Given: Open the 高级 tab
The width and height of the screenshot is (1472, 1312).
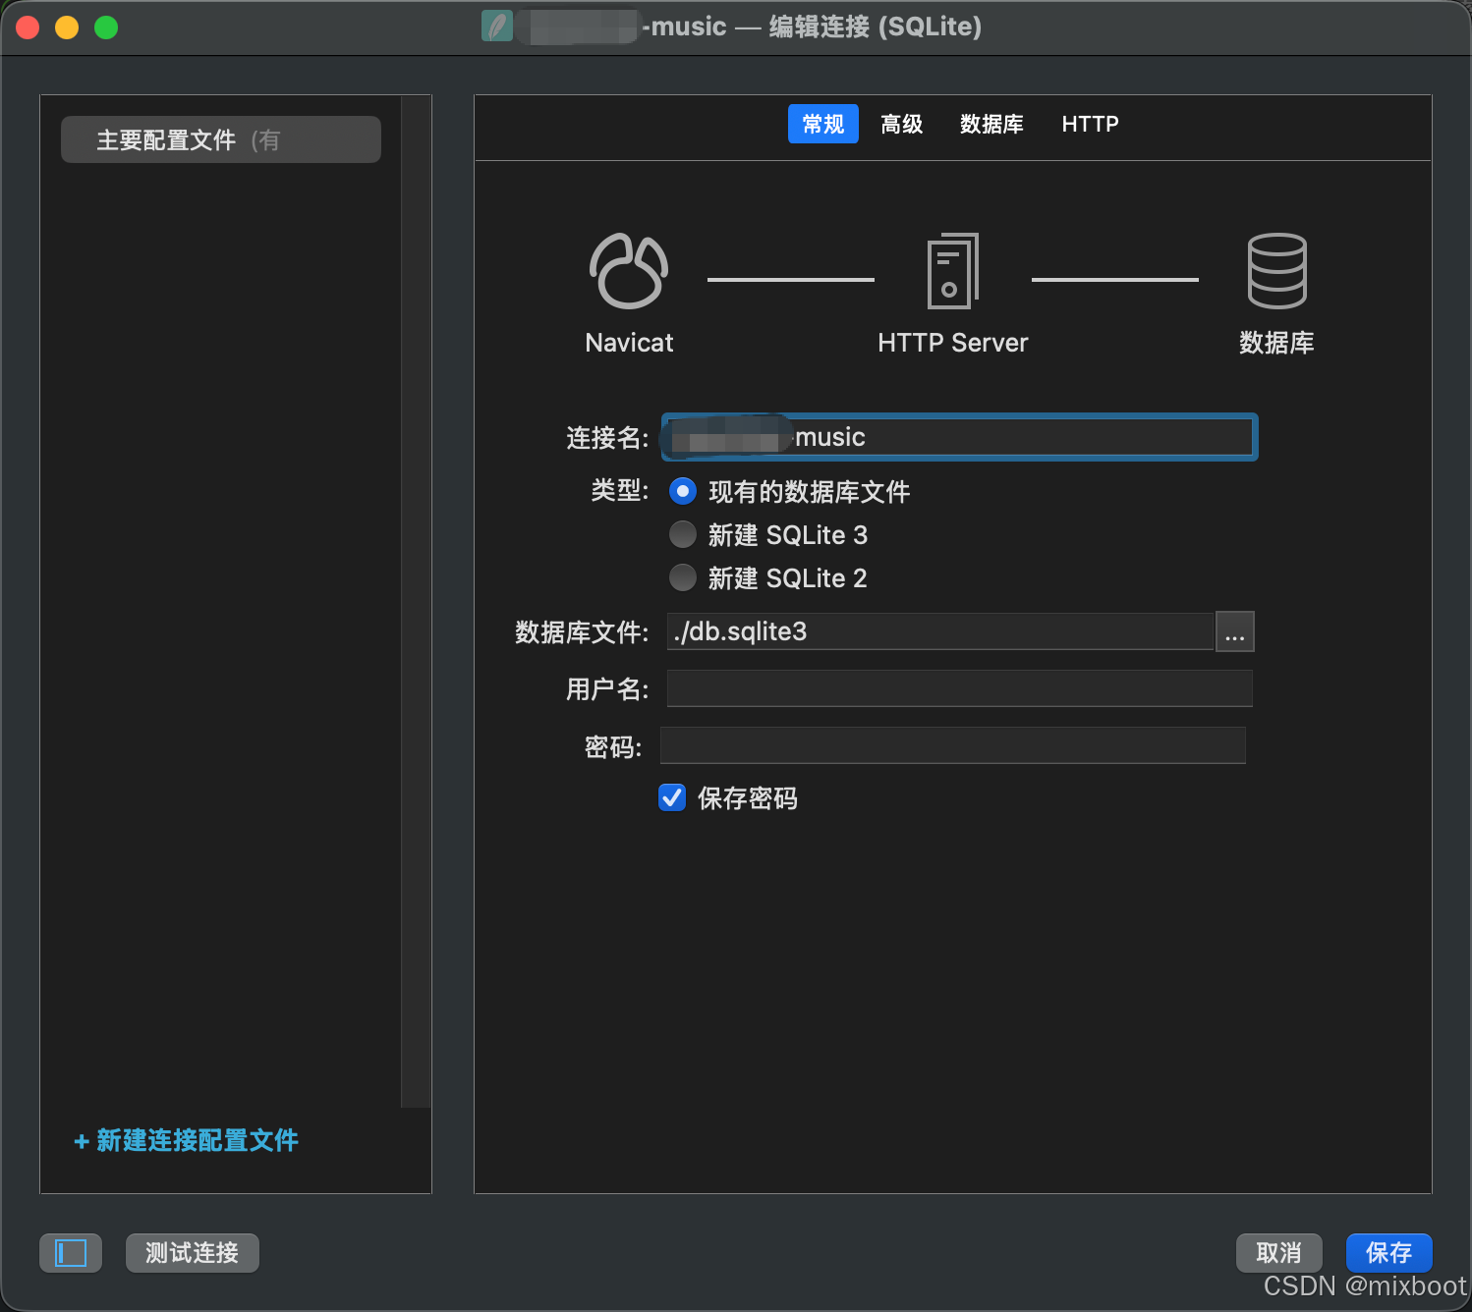Looking at the screenshot, I should [x=902, y=124].
